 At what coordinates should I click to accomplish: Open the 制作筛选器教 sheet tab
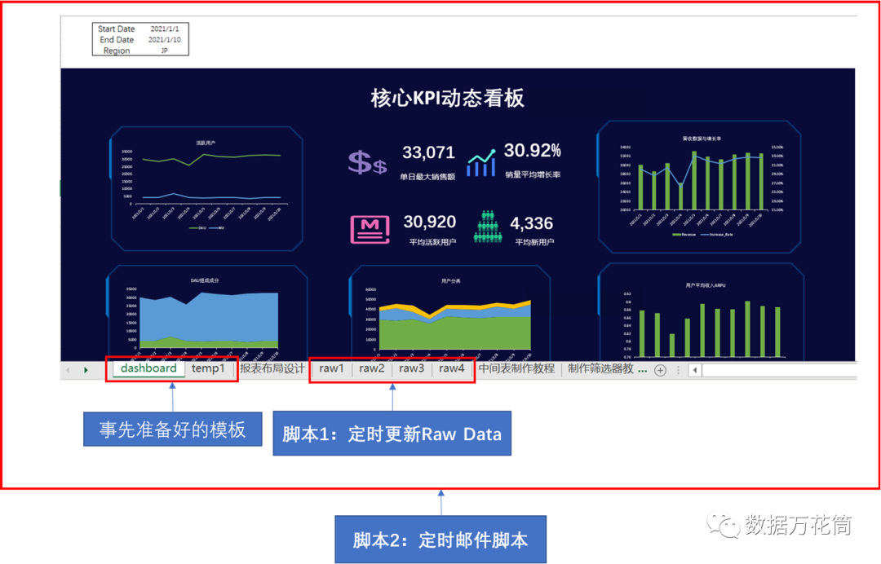[600, 368]
